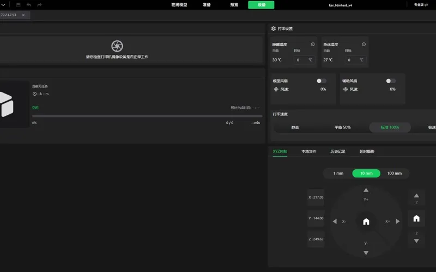
Task: Select the 100 mm step size
Action: 394,173
